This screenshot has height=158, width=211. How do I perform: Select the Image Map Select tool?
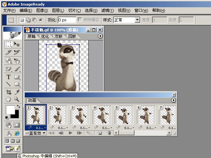point(17,61)
